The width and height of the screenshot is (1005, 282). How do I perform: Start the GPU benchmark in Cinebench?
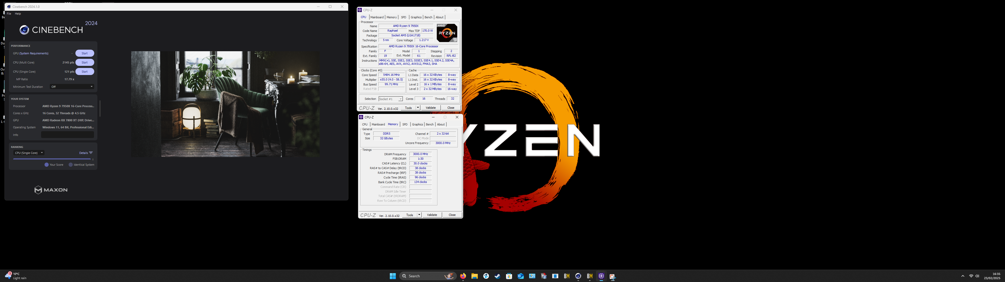[85, 53]
